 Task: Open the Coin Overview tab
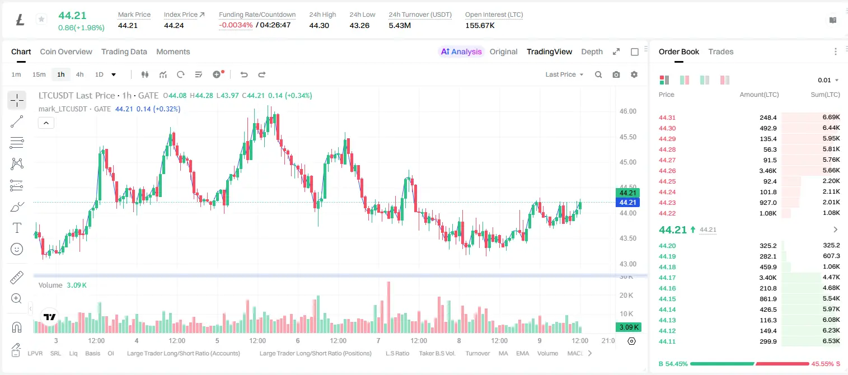pyautogui.click(x=66, y=51)
